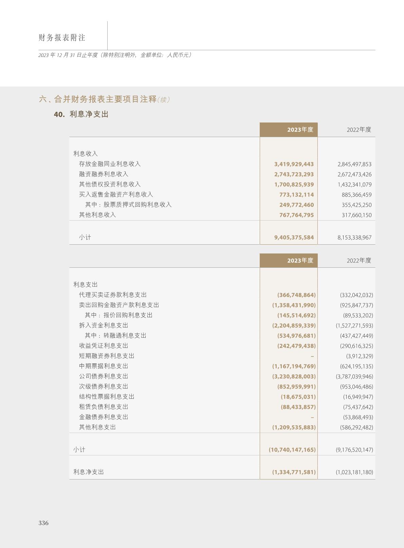Click the note heading 40. 利息净支出
Image resolution: width=404 pixels, height=548 pixels.
tap(81, 114)
